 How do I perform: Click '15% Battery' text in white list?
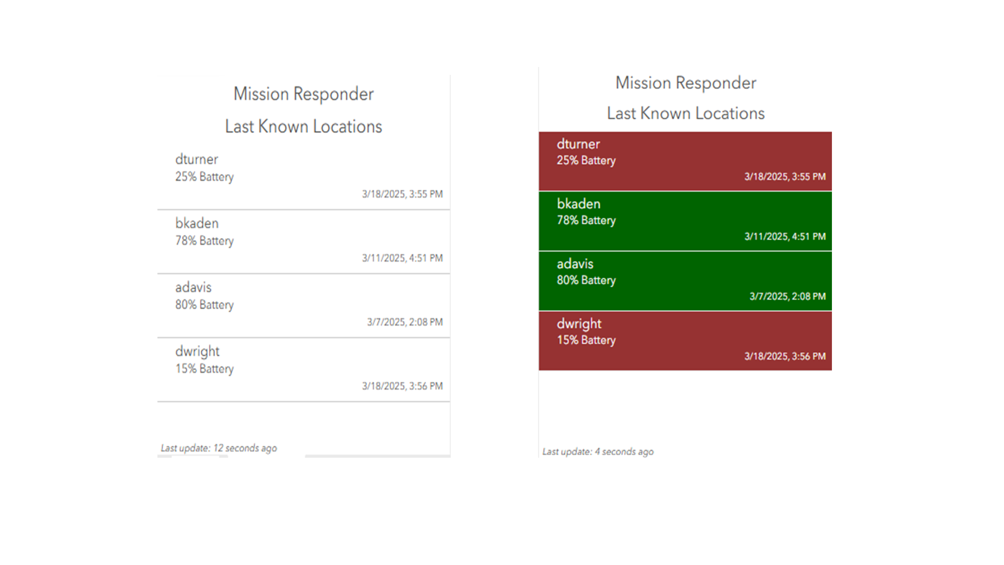point(204,369)
